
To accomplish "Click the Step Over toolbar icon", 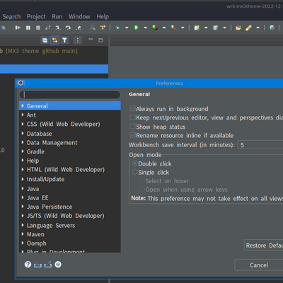I will point(68,28).
